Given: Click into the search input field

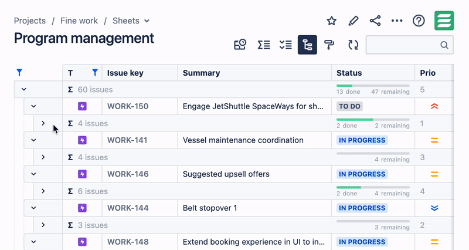Looking at the screenshot, I should [x=403, y=45].
